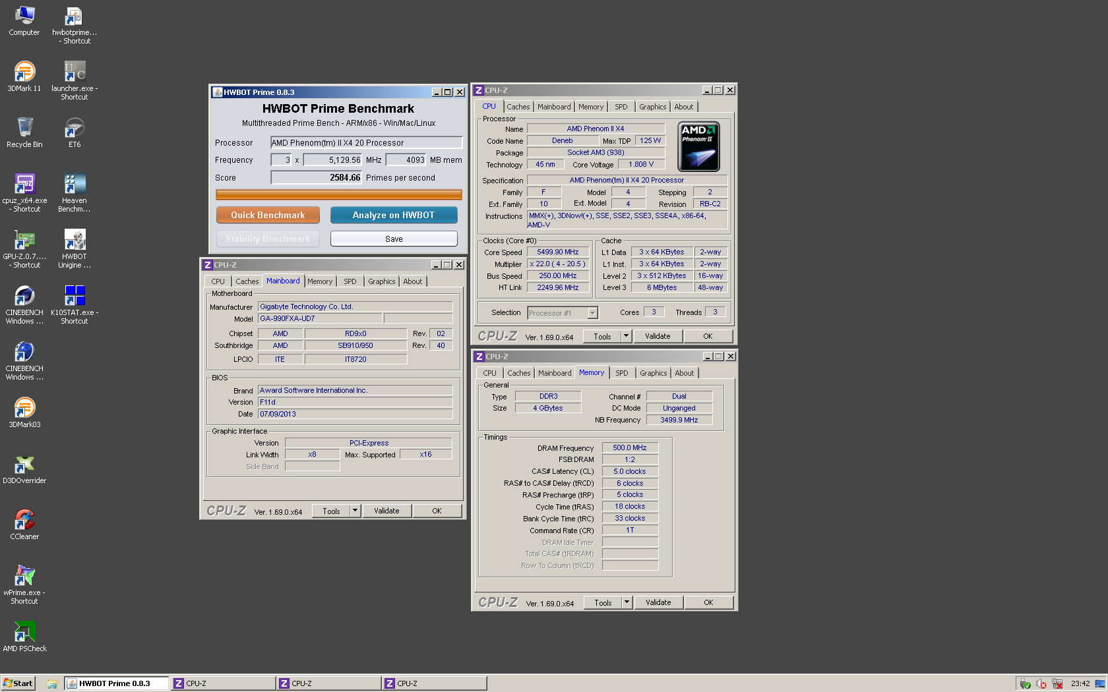Click Core Speed value 5499.90 MHz
The image size is (1108, 692).
[558, 252]
